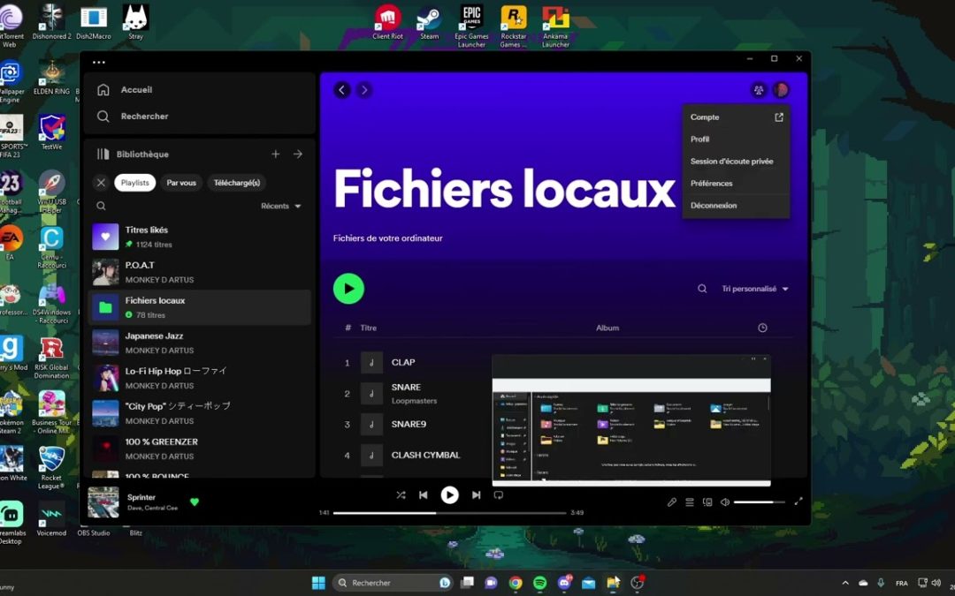Open Récents sort dropdown
Screen dimensions: 955x596
tap(281, 206)
